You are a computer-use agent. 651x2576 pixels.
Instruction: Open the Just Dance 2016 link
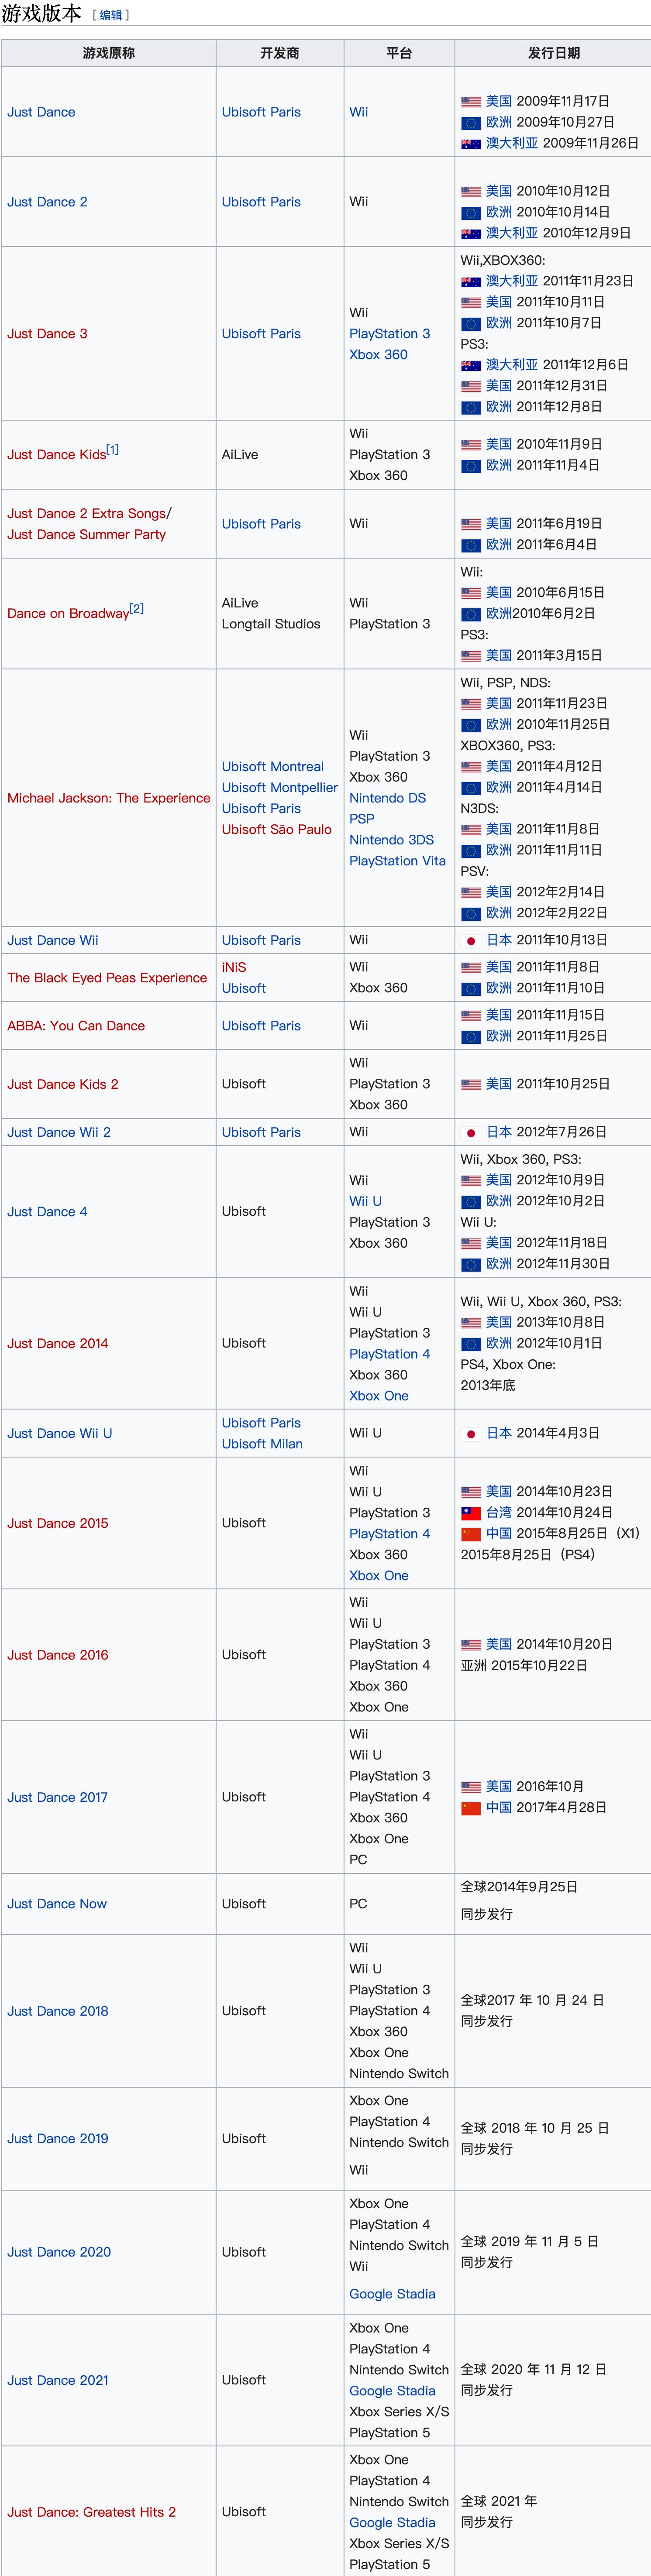point(58,1655)
